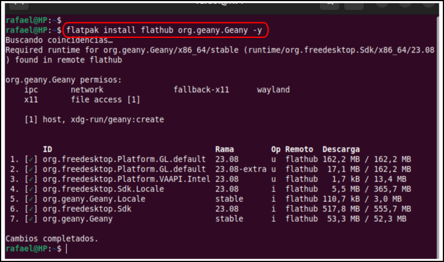The image size is (444, 262).
Task: Click row 2 'org.freedesktop.Platform.GL.default' ID
Action: coord(124,169)
